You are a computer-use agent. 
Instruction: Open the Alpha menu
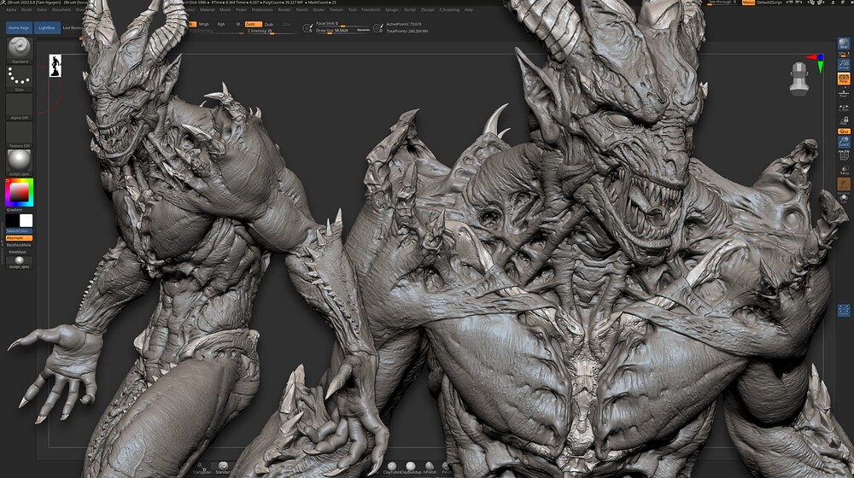pos(11,9)
